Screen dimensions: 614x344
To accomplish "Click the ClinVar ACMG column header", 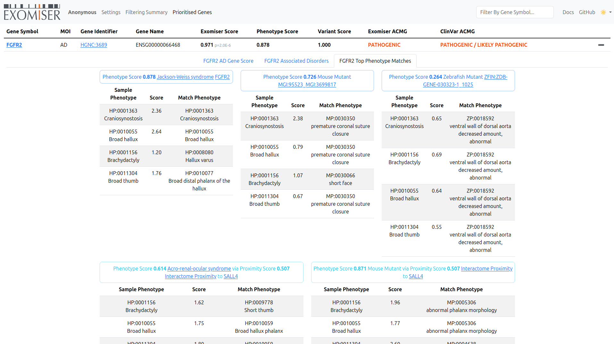I will pos(457,31).
